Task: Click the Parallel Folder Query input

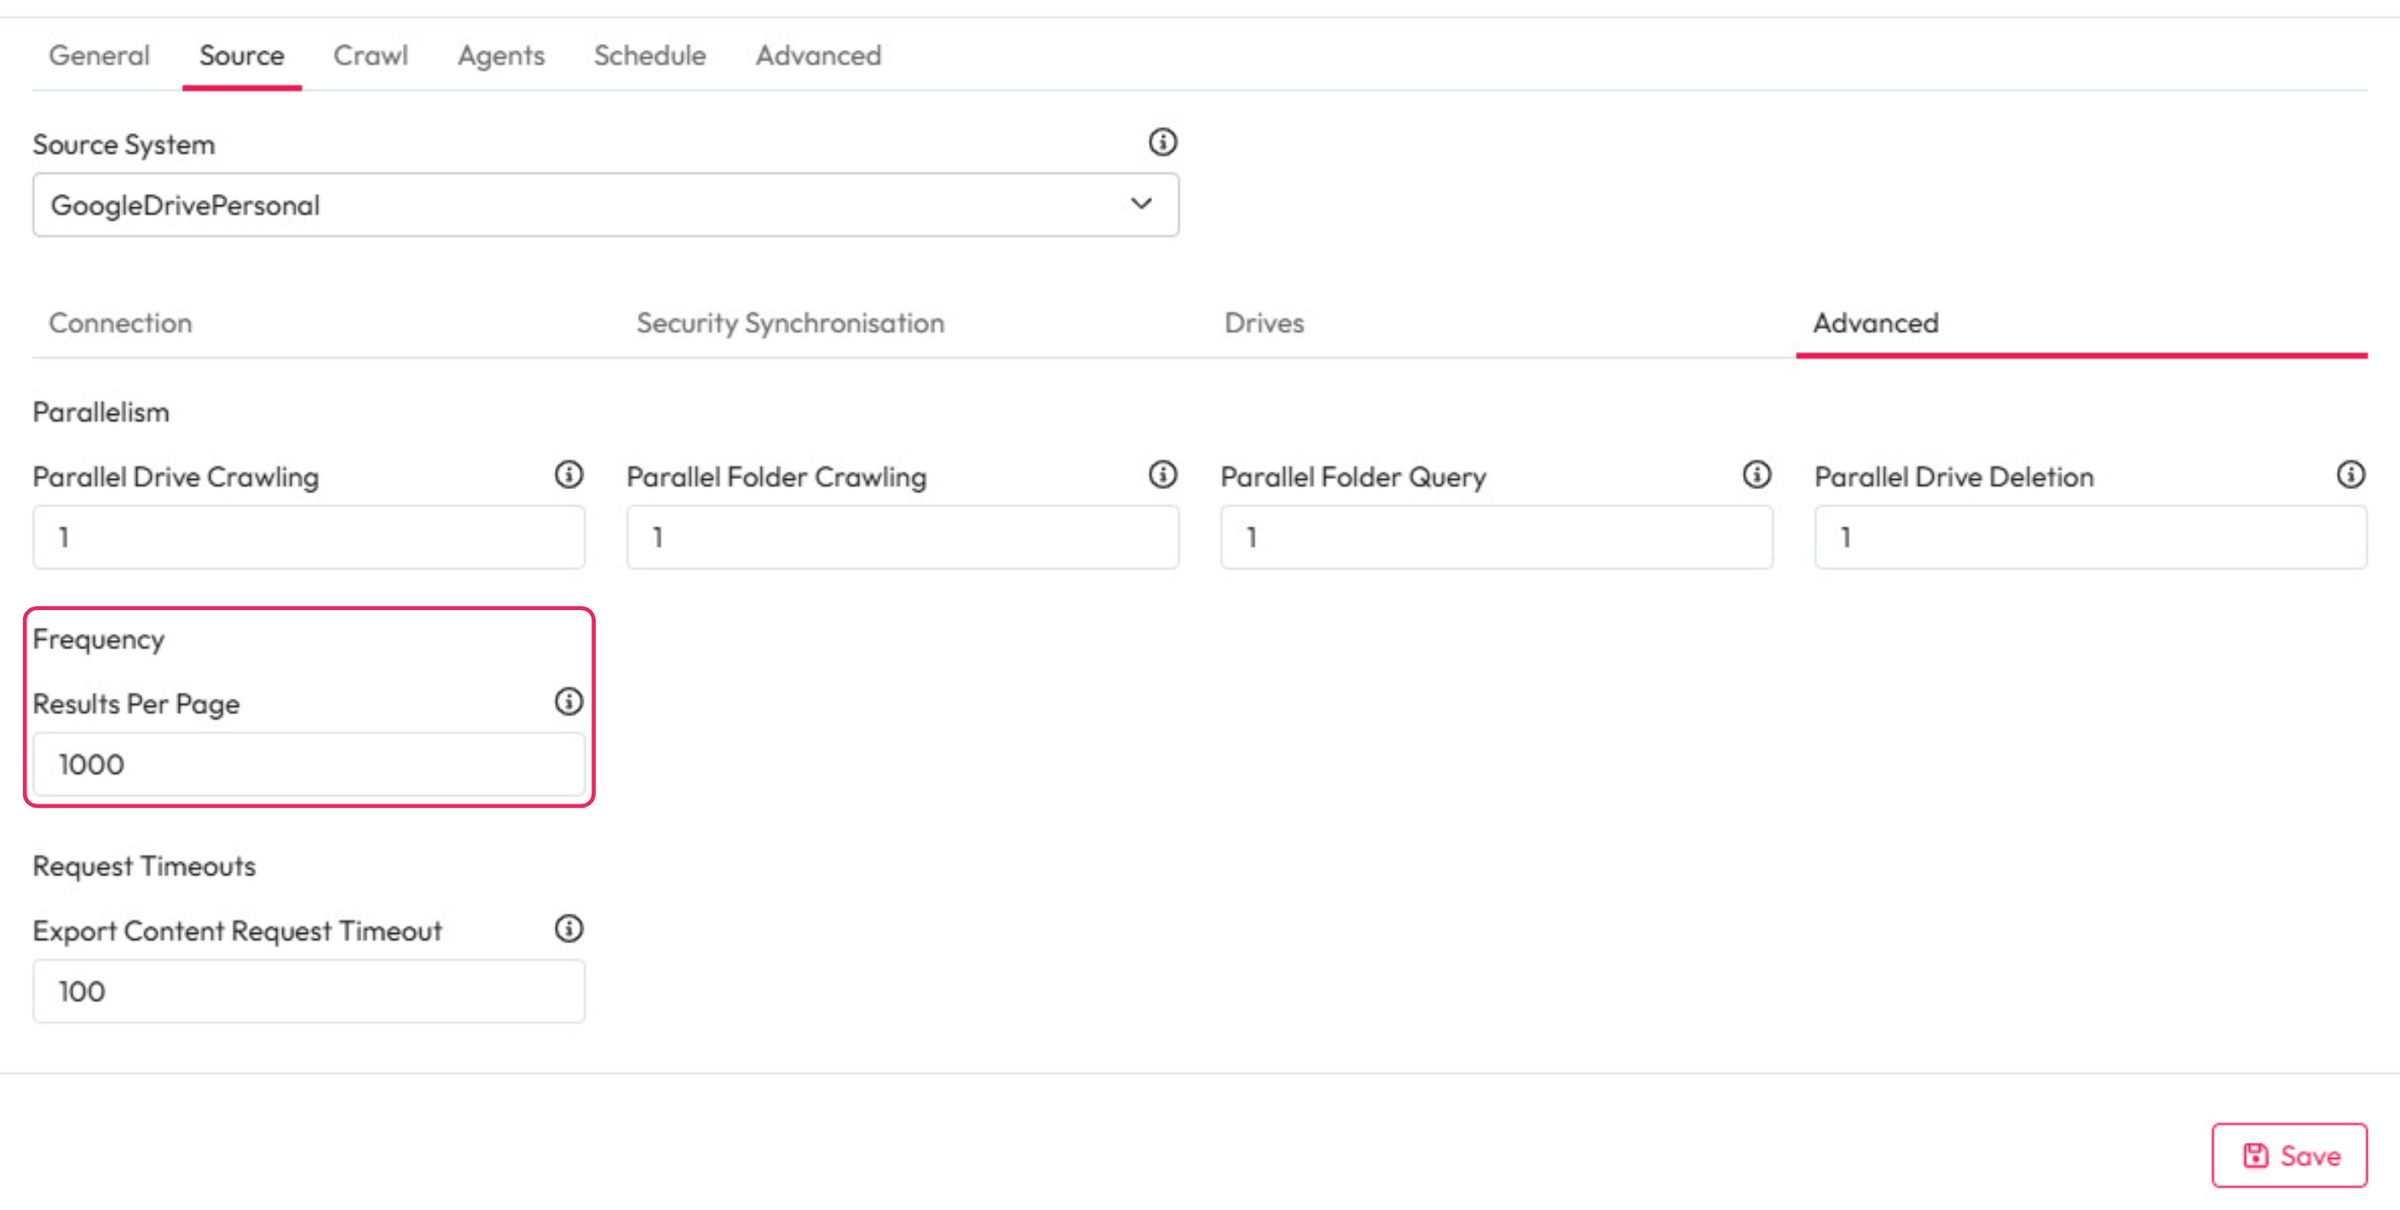Action: tap(1496, 538)
